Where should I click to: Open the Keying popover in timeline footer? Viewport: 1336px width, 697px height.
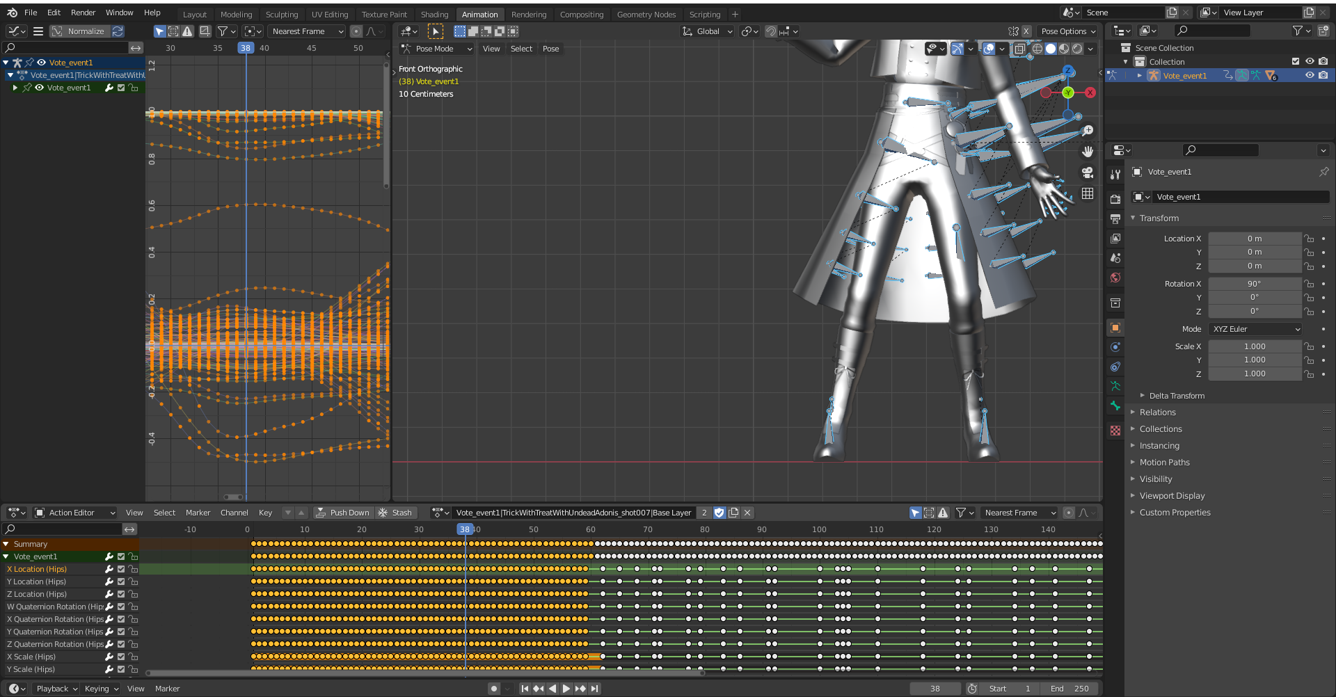tap(102, 689)
